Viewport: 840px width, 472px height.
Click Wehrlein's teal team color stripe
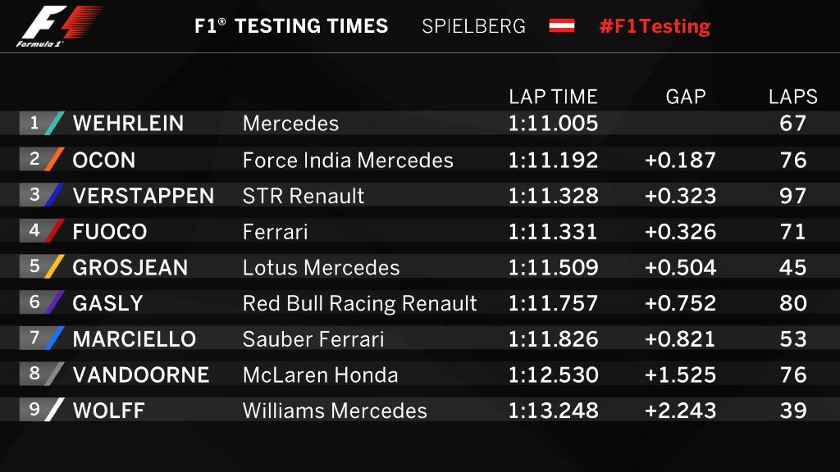[x=54, y=123]
